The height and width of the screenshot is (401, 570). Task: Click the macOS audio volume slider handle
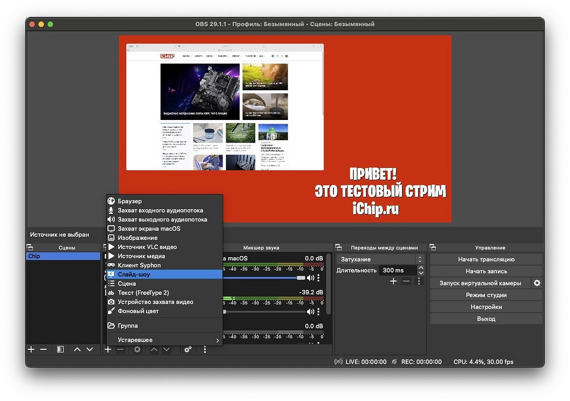coord(300,277)
